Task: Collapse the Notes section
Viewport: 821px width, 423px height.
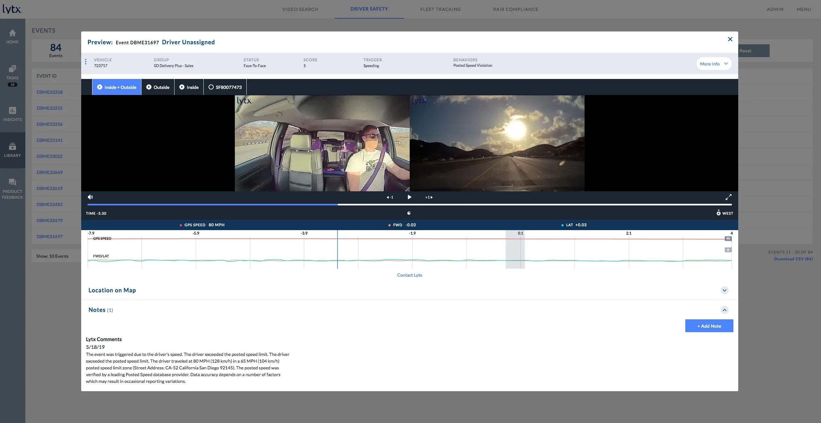Action: [x=724, y=310]
